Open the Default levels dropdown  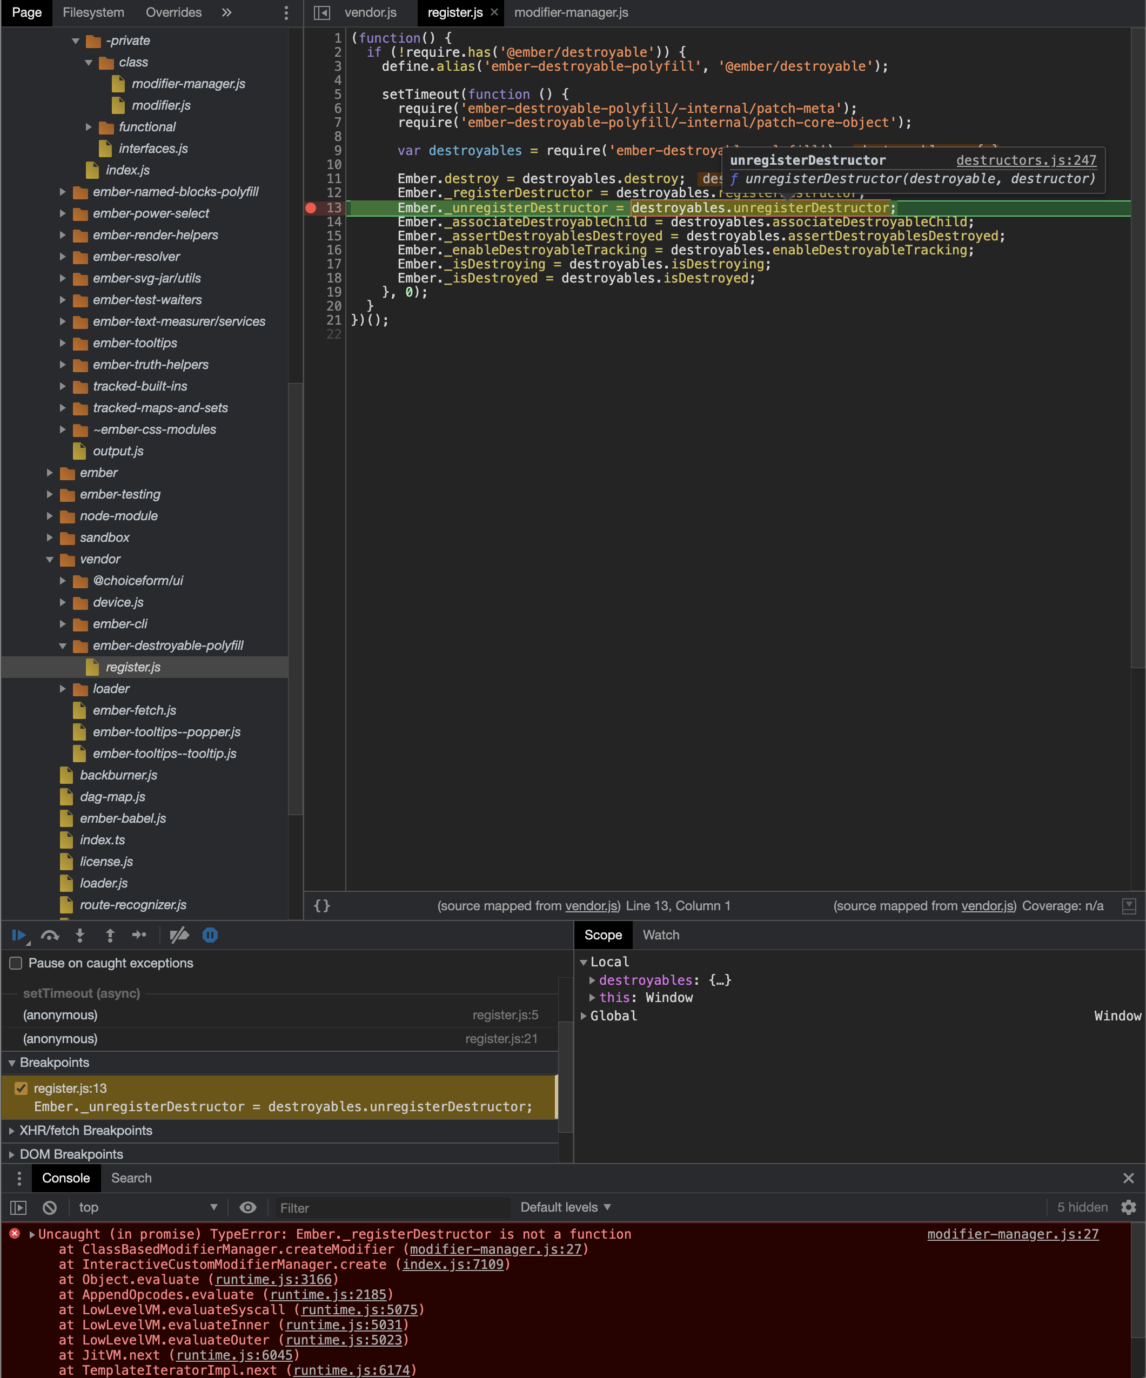(565, 1207)
